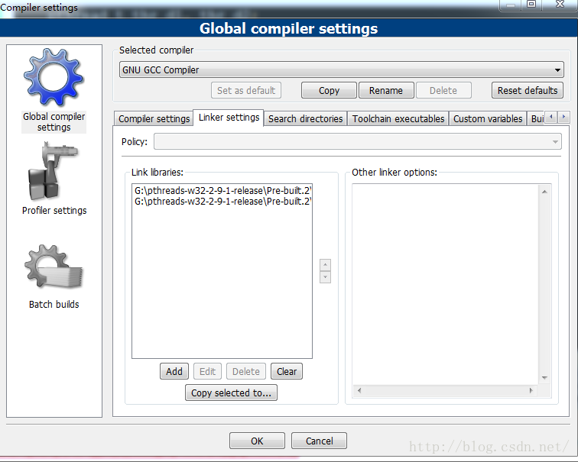
Task: Go to Custom variables tab
Action: 488,118
